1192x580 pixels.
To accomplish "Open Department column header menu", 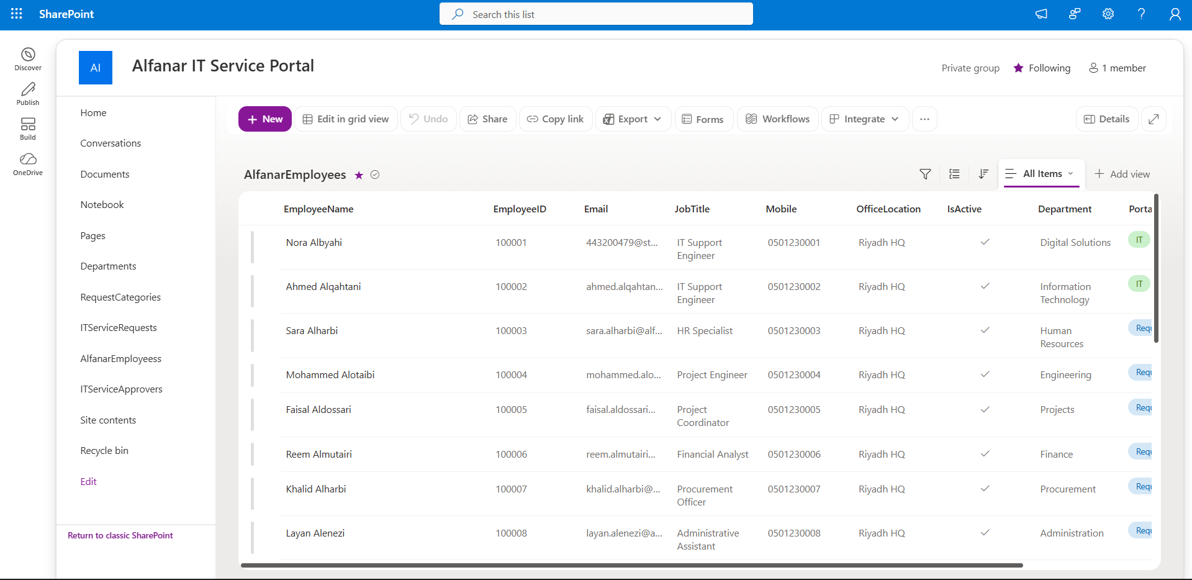I will 1065,209.
